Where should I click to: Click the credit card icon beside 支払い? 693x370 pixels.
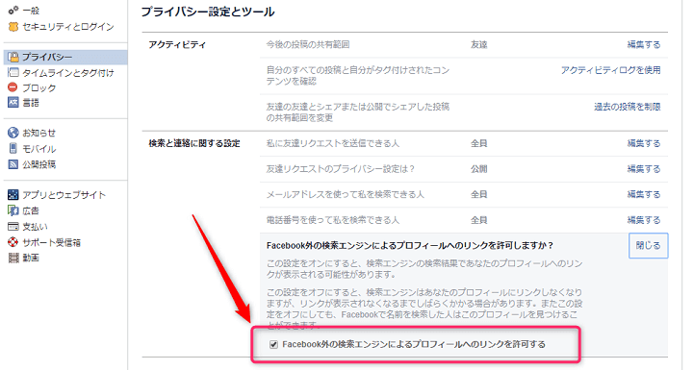point(13,227)
